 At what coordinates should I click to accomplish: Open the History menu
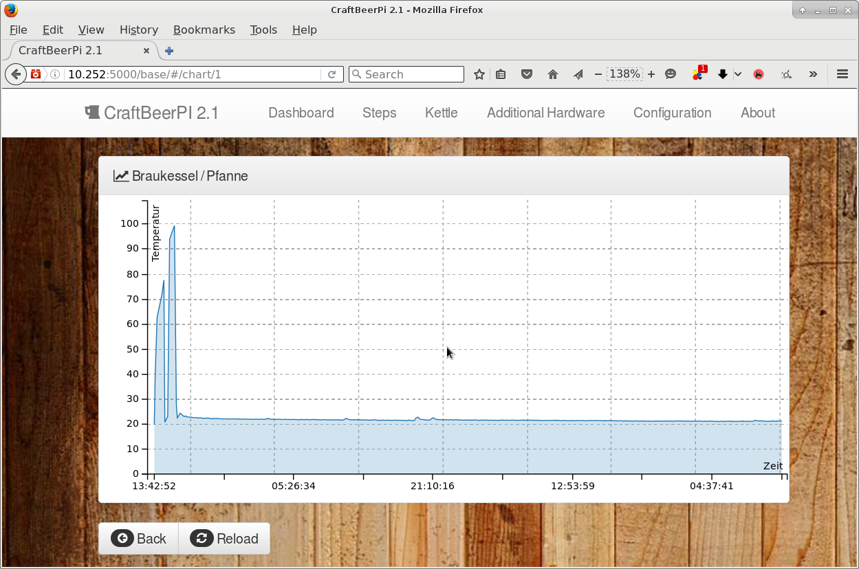click(x=138, y=30)
